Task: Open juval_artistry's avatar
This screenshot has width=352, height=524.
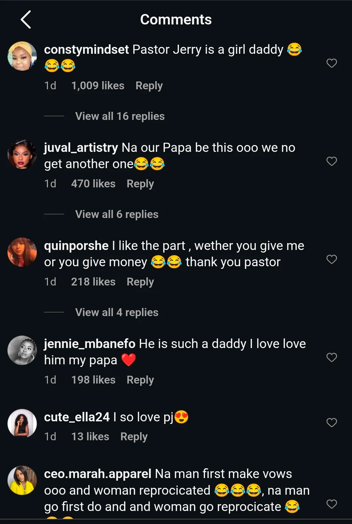Action: tap(22, 154)
